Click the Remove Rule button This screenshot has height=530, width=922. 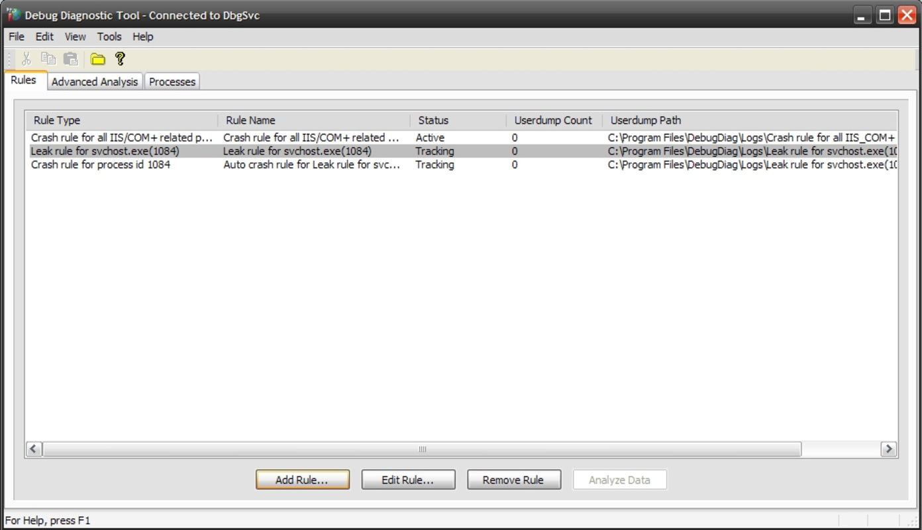pyautogui.click(x=514, y=479)
